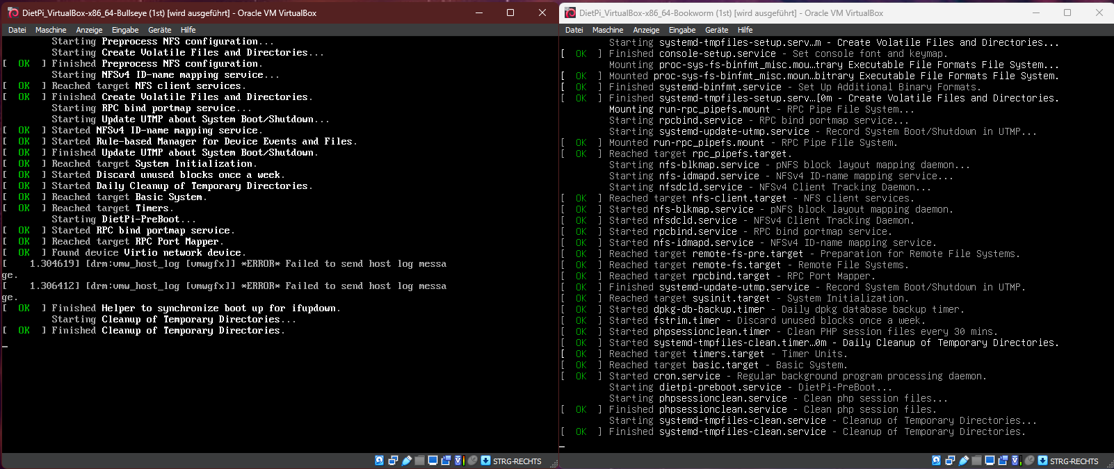
Task: Click mouse integration icon in Bullseye status bar
Action: coord(472,460)
